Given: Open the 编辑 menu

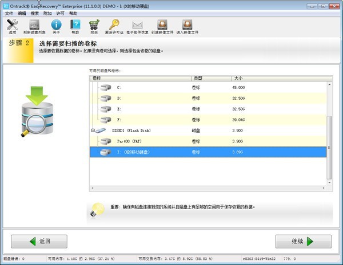Looking at the screenshot, I should [x=22, y=14].
